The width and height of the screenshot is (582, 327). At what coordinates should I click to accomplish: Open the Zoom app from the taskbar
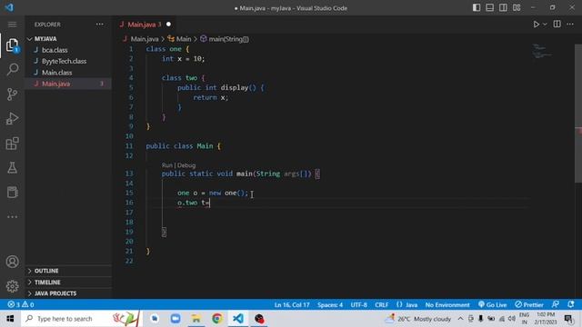176,319
